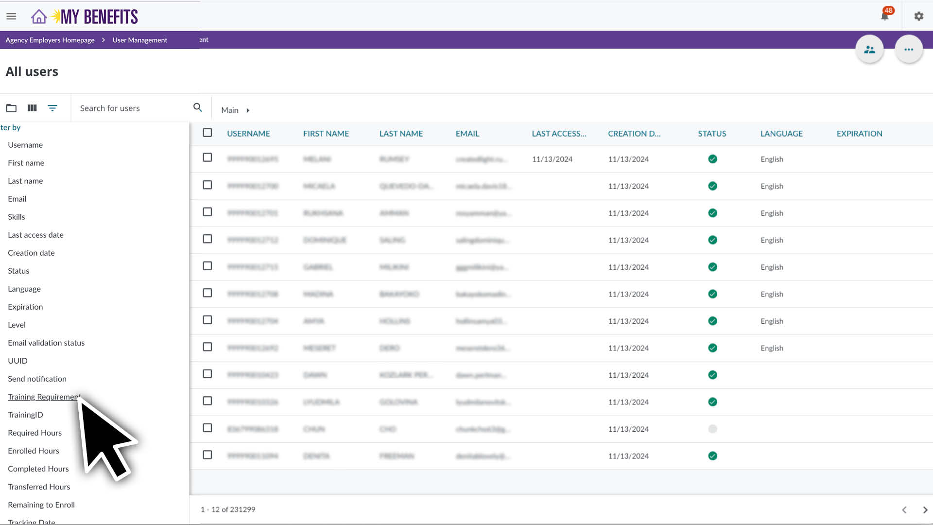Click the notification bell showing 48 alerts

884,16
